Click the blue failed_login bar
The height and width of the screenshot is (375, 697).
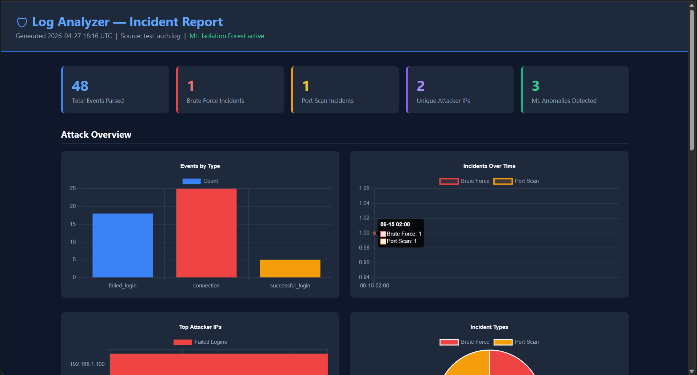[123, 245]
